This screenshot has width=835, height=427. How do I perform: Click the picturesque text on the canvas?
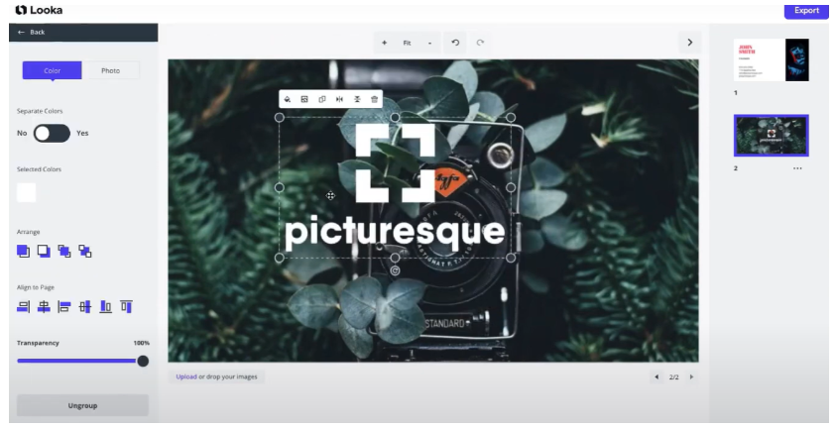point(395,233)
